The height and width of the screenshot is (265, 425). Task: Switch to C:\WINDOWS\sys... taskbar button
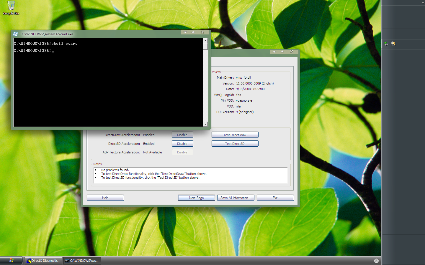coord(82,261)
